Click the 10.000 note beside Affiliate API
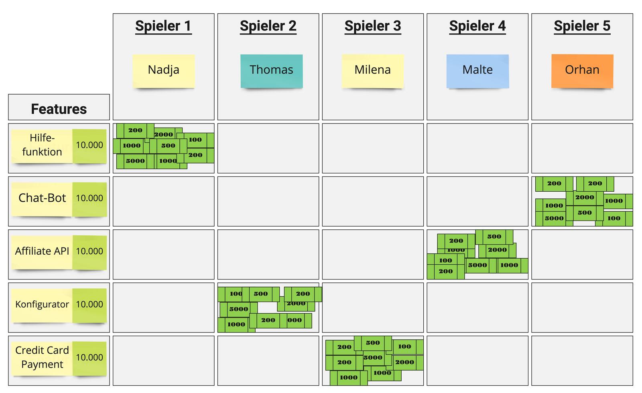 click(89, 251)
